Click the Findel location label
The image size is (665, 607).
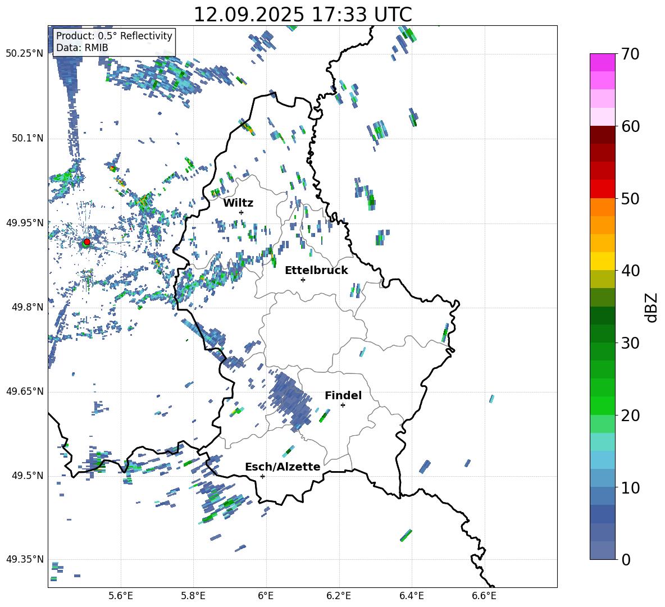point(343,395)
